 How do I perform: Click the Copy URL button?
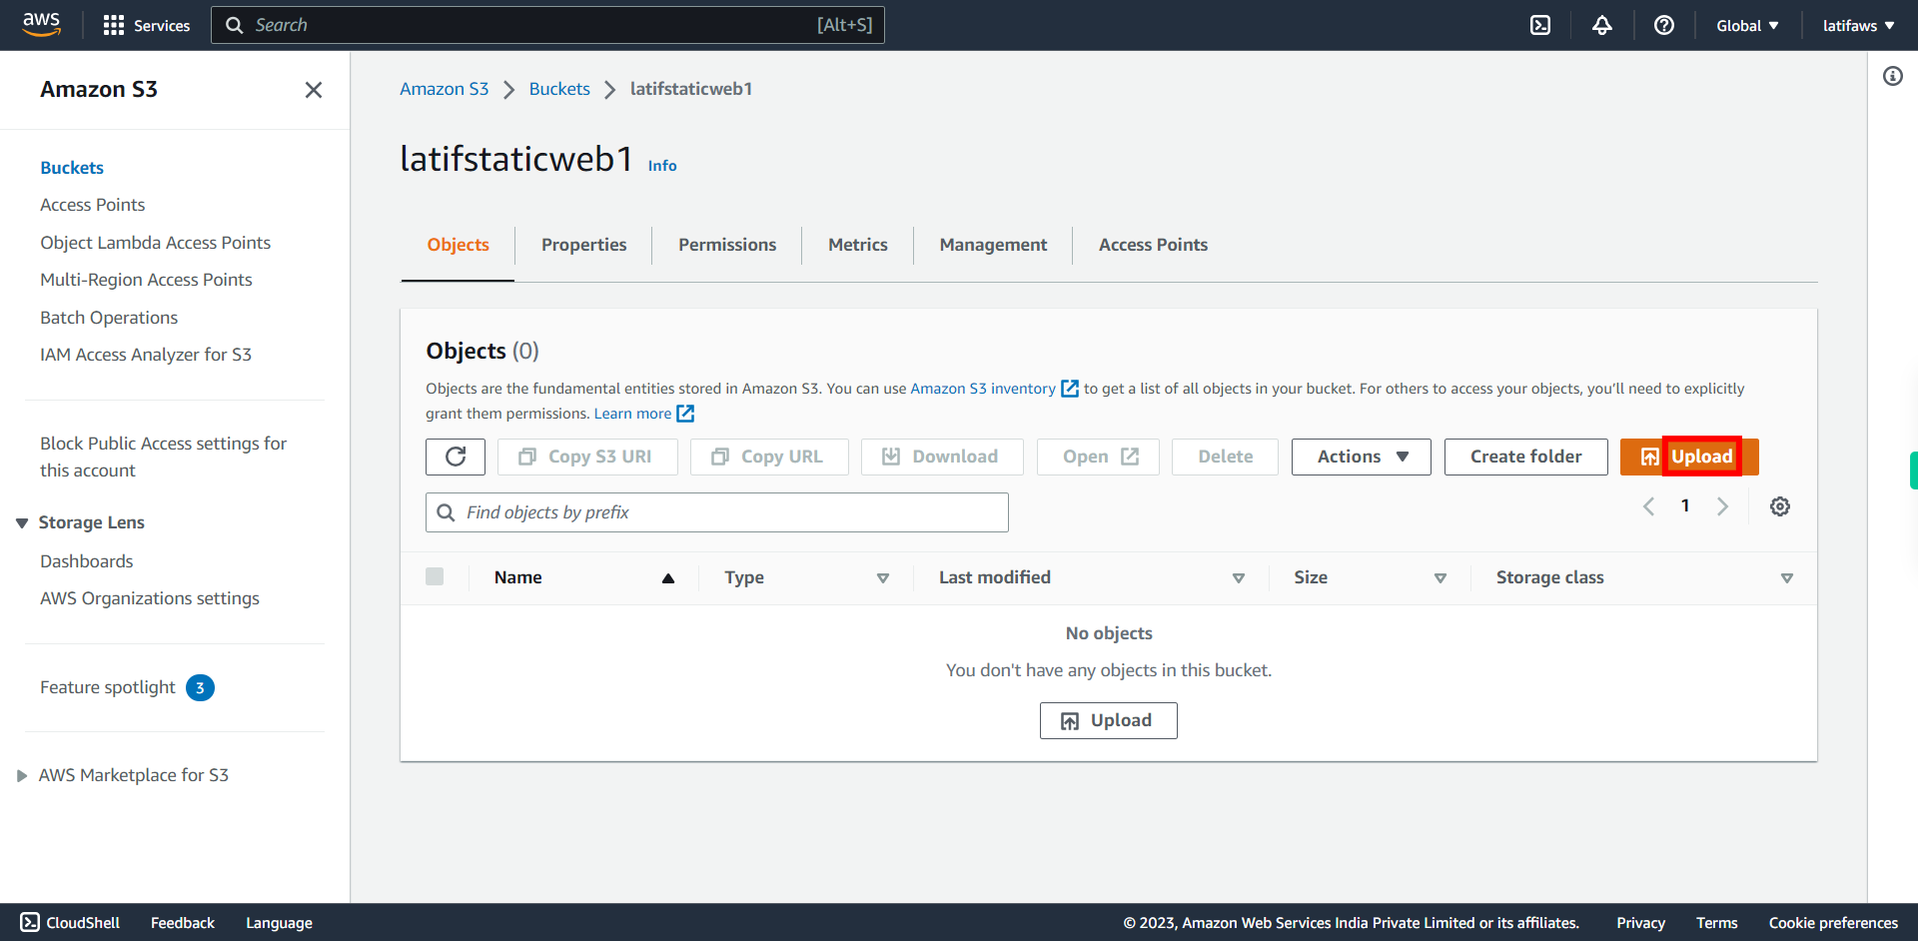pyautogui.click(x=769, y=457)
